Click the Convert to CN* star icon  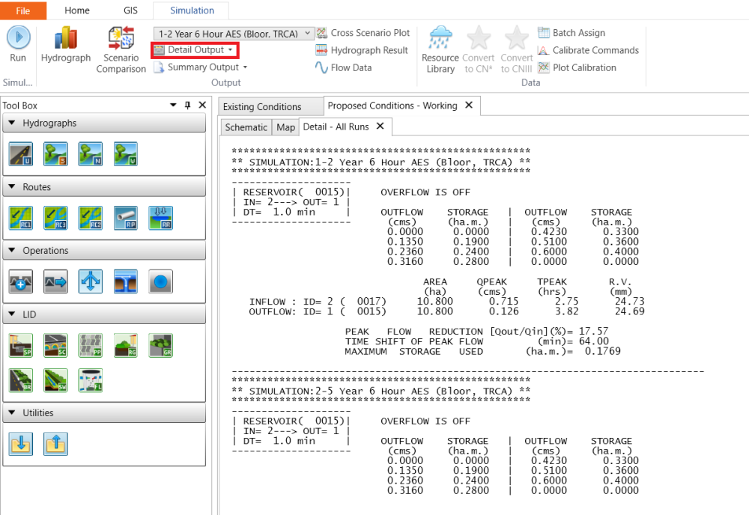[479, 37]
